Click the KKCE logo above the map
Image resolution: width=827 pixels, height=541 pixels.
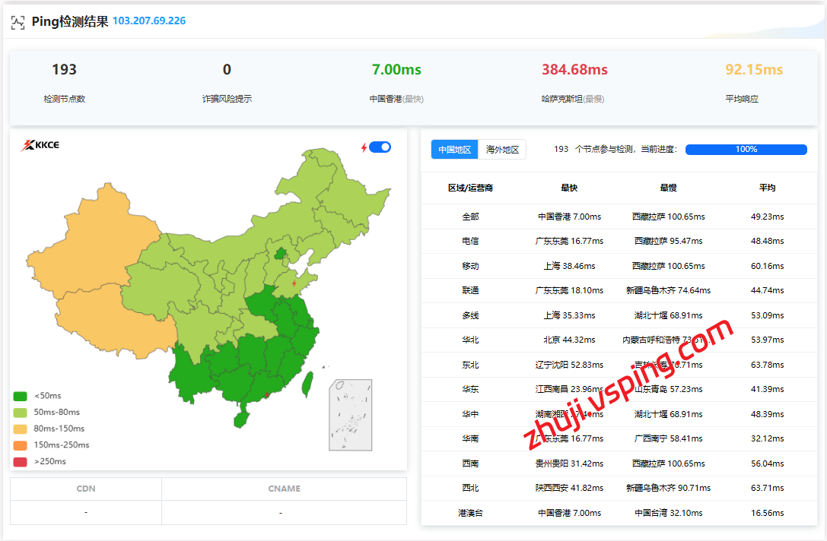click(x=40, y=145)
